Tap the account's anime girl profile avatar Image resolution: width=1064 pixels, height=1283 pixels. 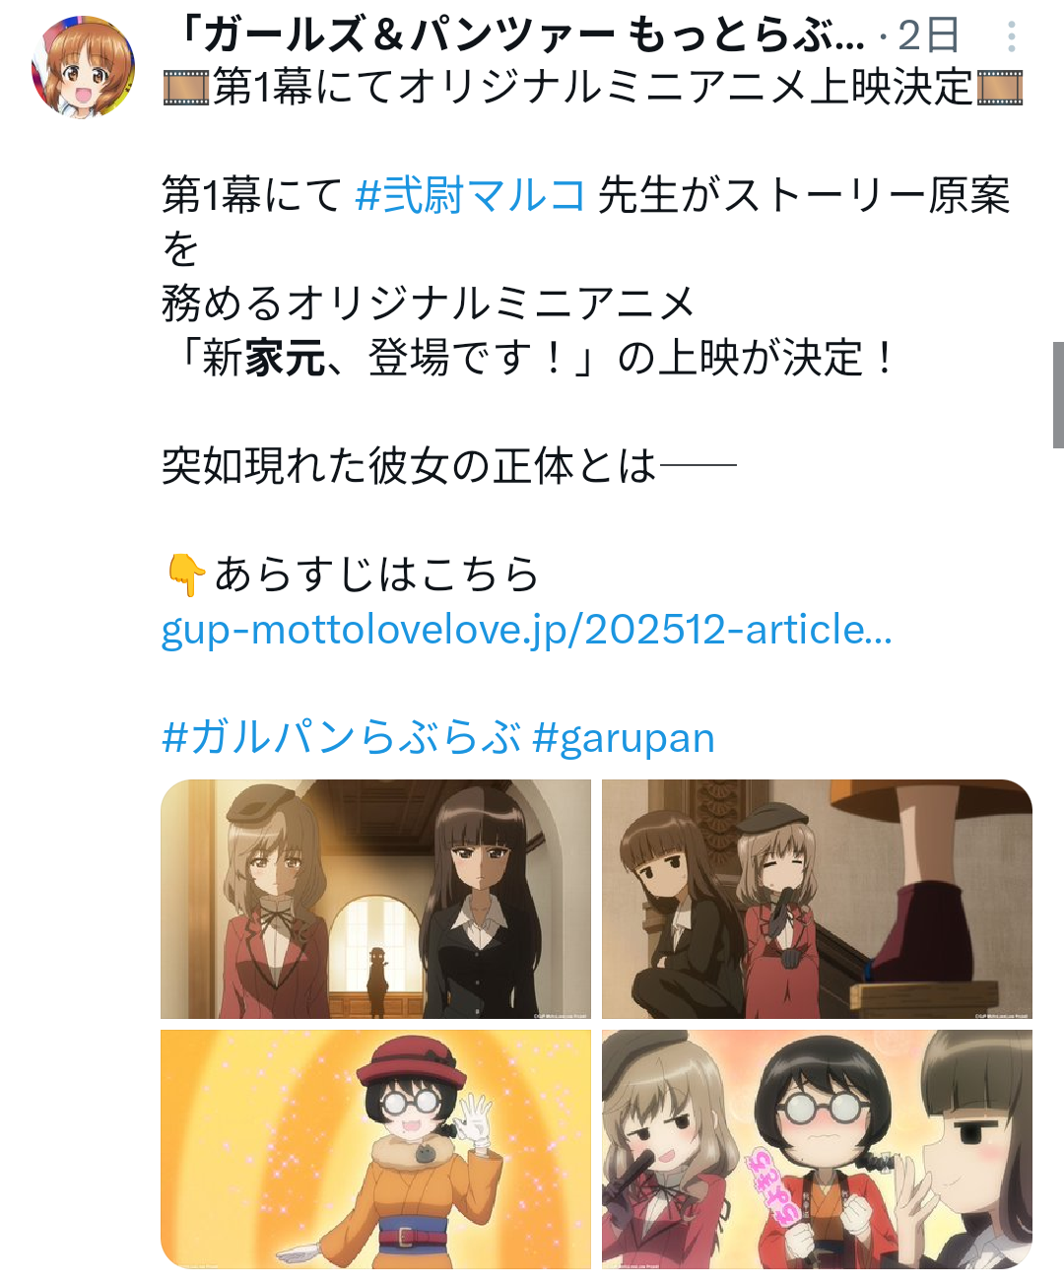click(x=84, y=66)
